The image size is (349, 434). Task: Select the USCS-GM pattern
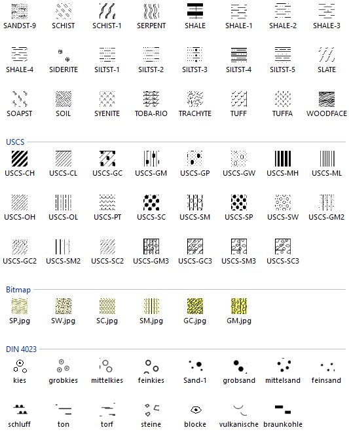coord(151,159)
